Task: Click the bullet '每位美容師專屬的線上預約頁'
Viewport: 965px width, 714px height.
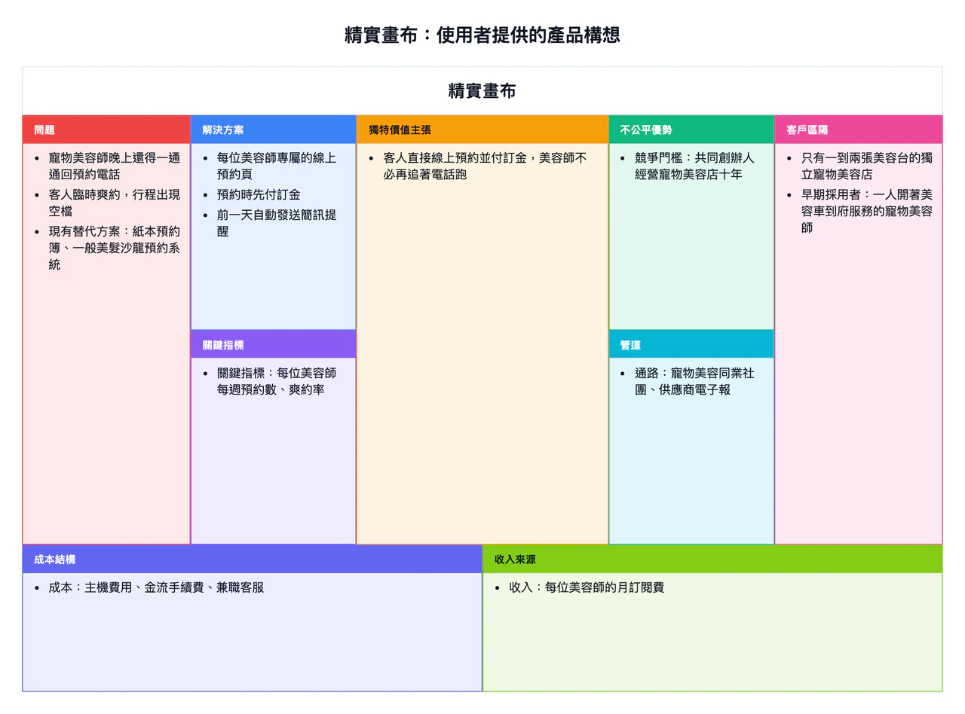Action: click(x=277, y=166)
